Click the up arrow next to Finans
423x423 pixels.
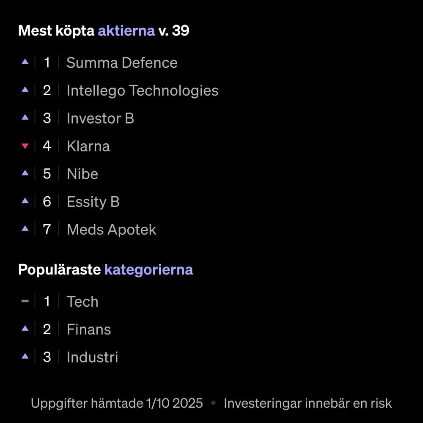[25, 328]
